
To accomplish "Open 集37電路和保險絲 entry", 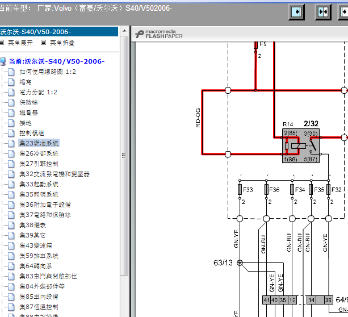I will coord(45,215).
